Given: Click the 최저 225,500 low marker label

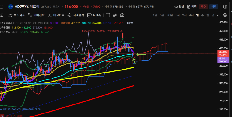Looking at the screenshot, I should pos(20,109).
